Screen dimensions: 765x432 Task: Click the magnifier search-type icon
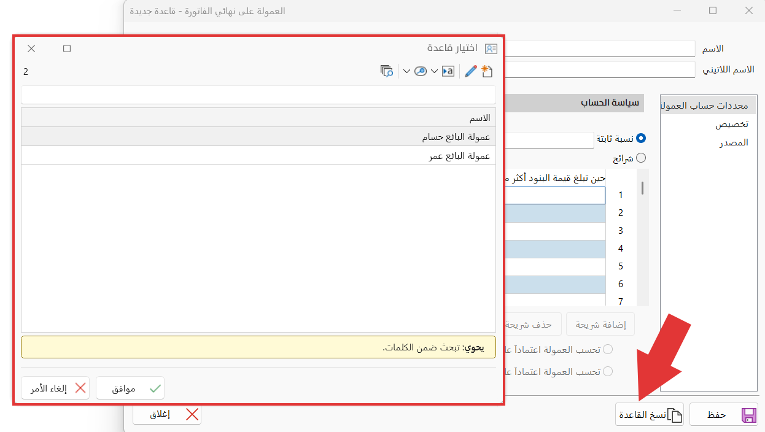click(x=421, y=71)
